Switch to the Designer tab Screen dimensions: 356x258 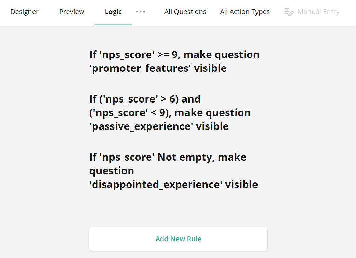point(24,11)
